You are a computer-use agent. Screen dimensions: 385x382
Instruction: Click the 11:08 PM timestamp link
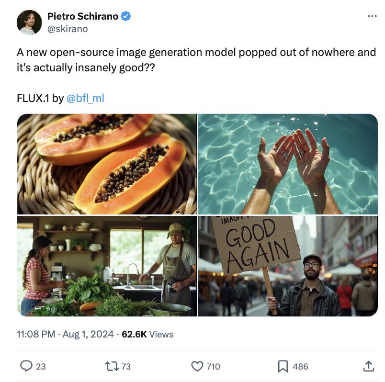[35, 334]
